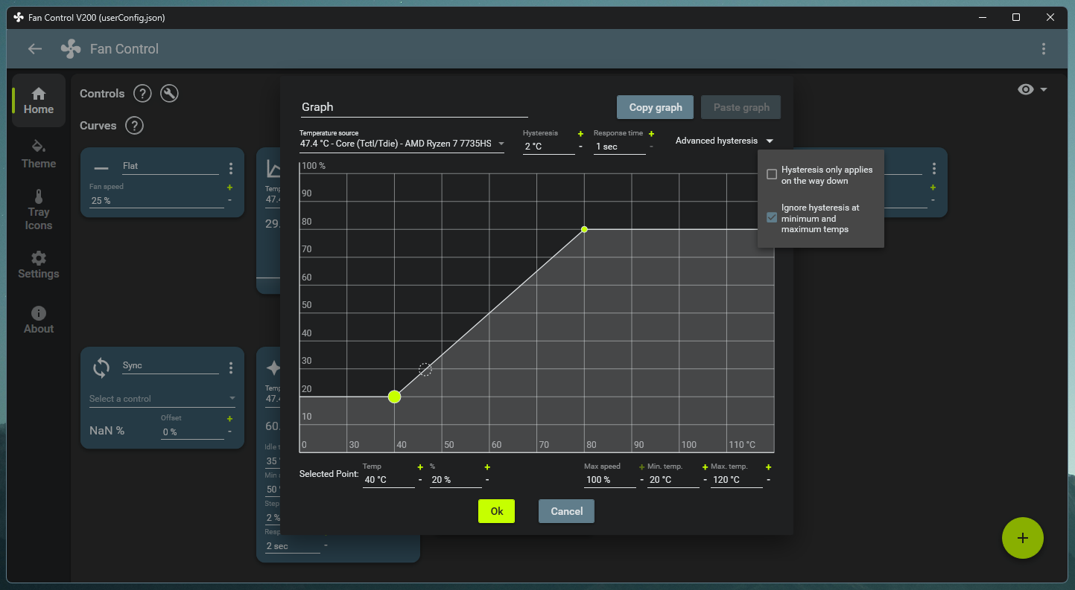1075x590 pixels.
Task: Open the Temperature source dropdown
Action: [402, 144]
